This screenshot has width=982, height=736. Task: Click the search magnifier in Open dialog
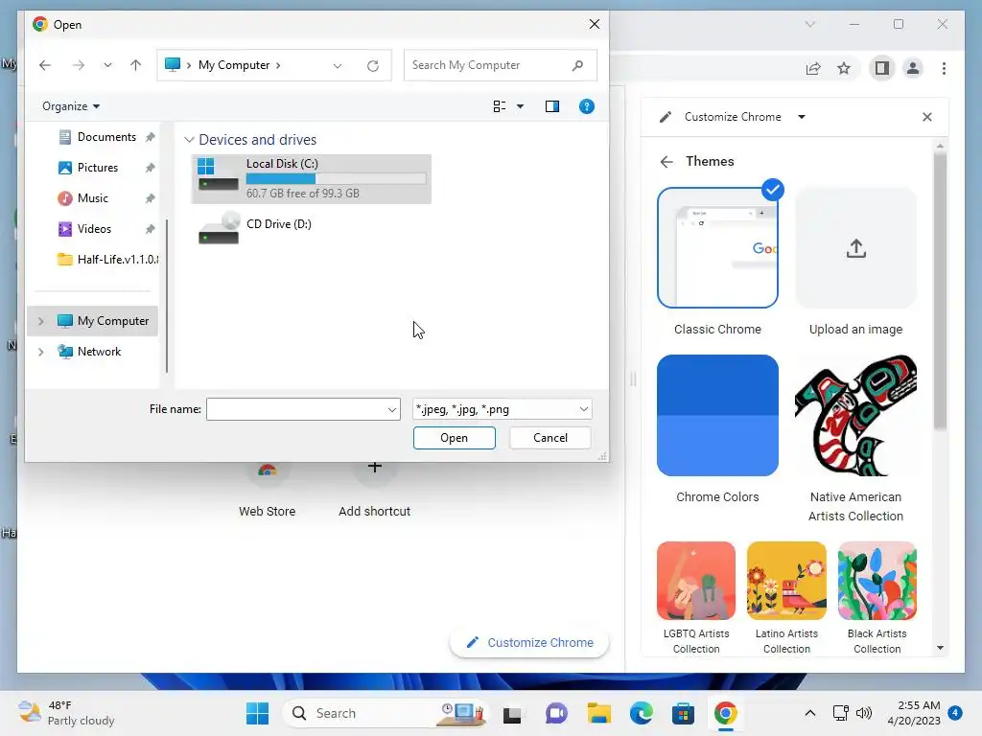tap(577, 65)
